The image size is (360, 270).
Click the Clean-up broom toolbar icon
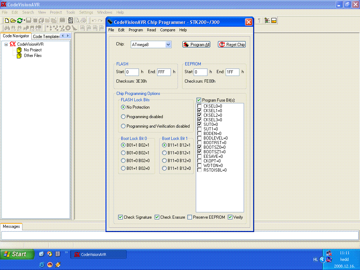click(74, 28)
